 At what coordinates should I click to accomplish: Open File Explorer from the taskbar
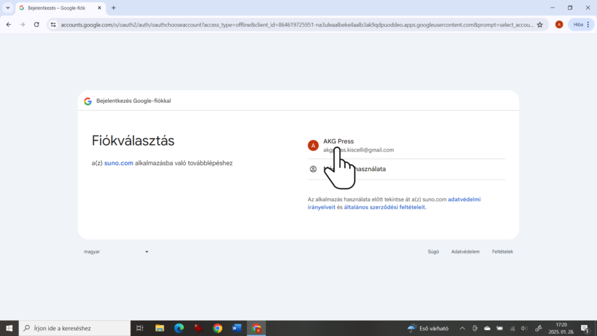click(x=159, y=328)
